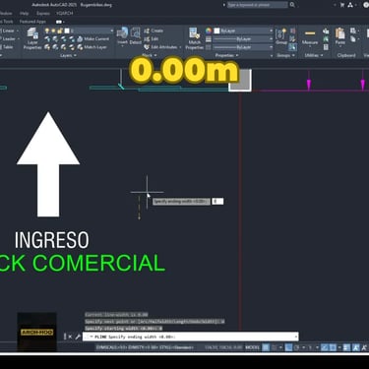
Task: Open the YQARCH menu
Action: click(x=64, y=14)
